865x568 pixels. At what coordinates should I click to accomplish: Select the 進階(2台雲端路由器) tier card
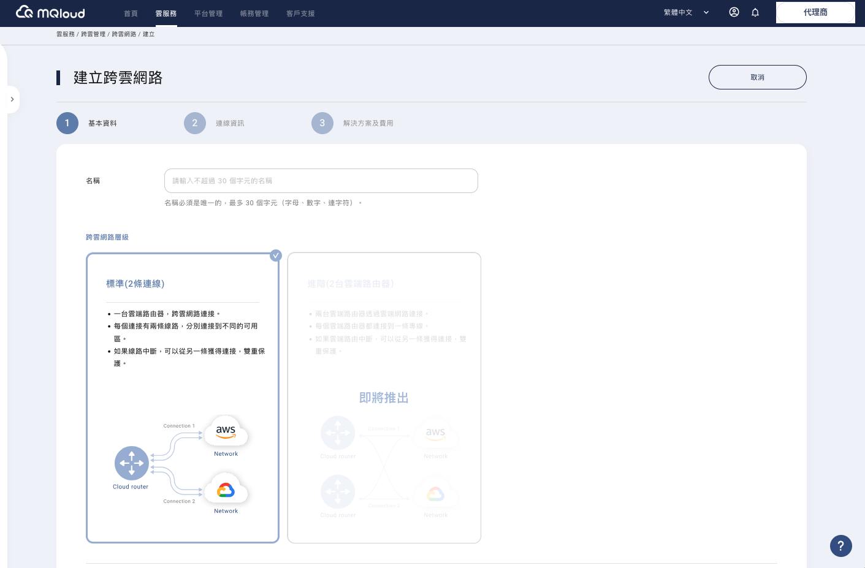click(384, 398)
